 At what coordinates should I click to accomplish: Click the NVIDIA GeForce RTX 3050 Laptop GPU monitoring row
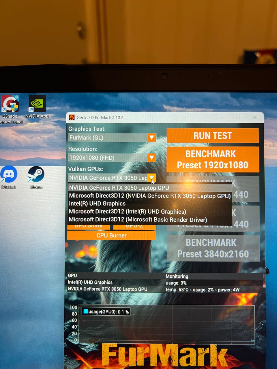pyautogui.click(x=165, y=289)
